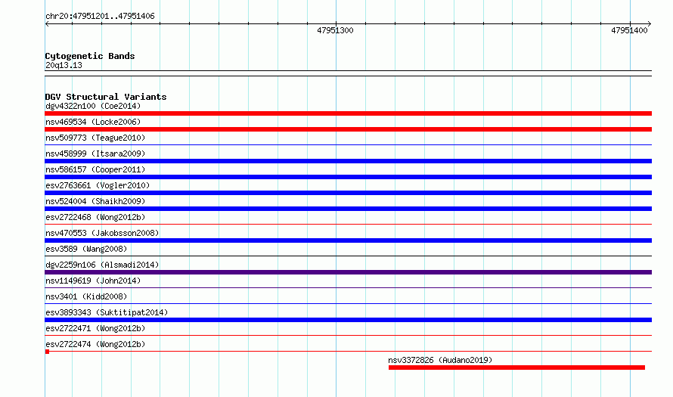The width and height of the screenshot is (673, 397).
Task: Open the nsv524004 (Shaikh2009) variant label
Action: pos(95,201)
